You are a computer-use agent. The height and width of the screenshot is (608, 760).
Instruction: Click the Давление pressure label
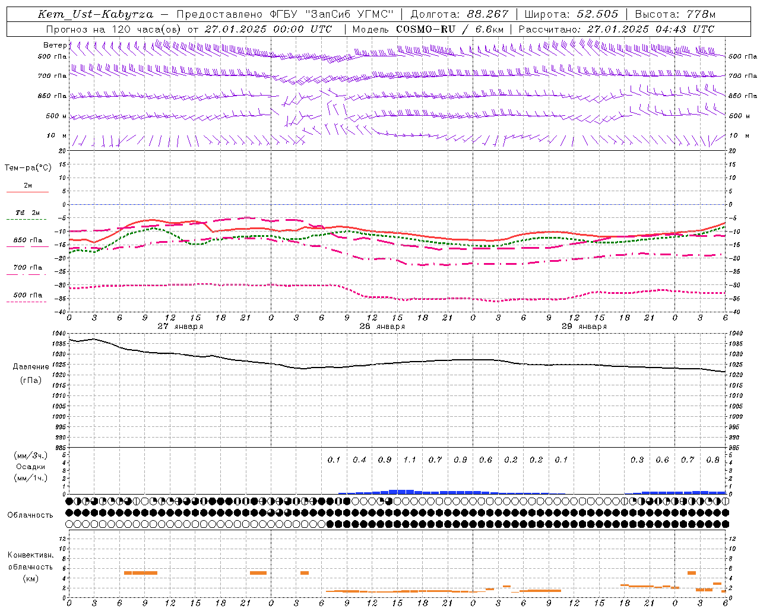[x=31, y=366]
